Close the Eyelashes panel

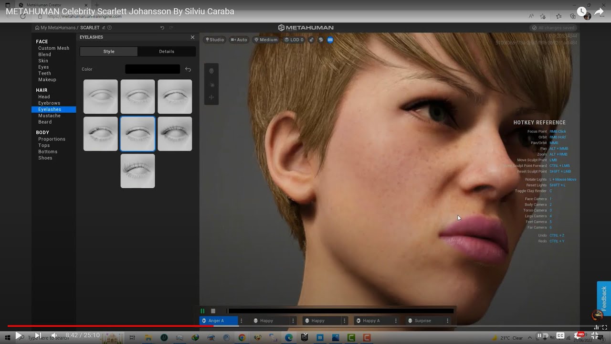pos(192,37)
